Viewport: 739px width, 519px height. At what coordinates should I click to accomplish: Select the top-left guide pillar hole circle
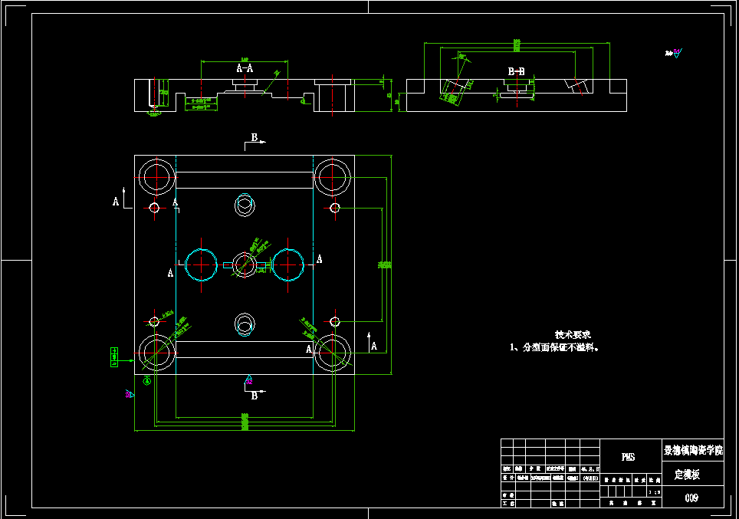coord(156,177)
